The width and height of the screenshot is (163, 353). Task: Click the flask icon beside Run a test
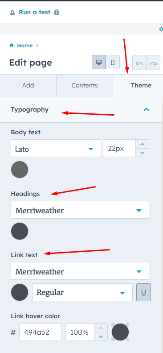(12, 12)
